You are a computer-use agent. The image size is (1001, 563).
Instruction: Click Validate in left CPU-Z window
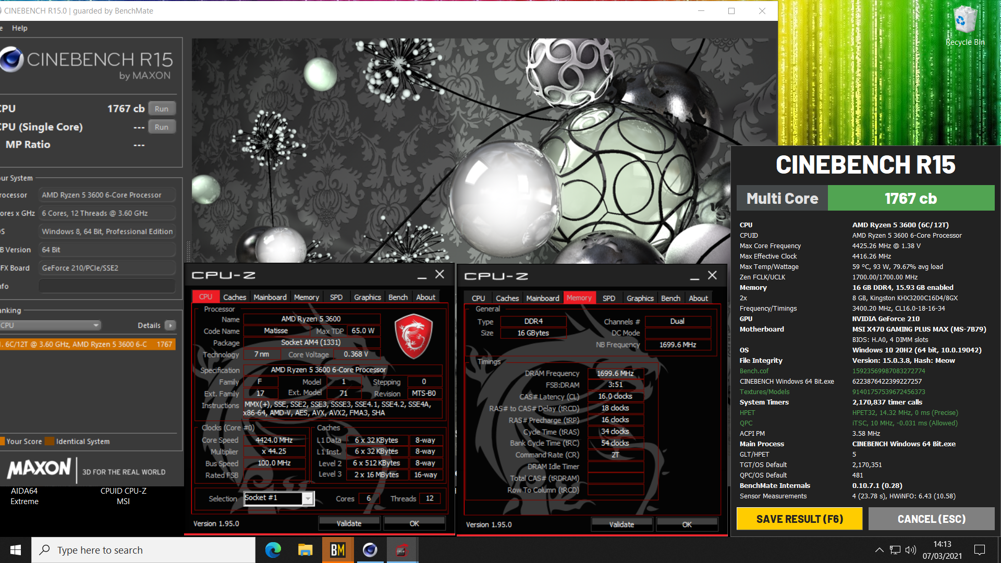349,523
